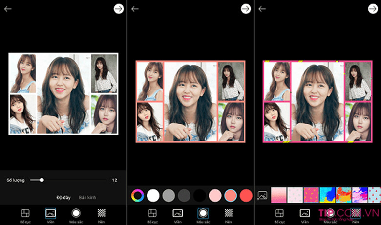
Task: Tap the next arrow on the background pattern screen
Action: (373, 9)
